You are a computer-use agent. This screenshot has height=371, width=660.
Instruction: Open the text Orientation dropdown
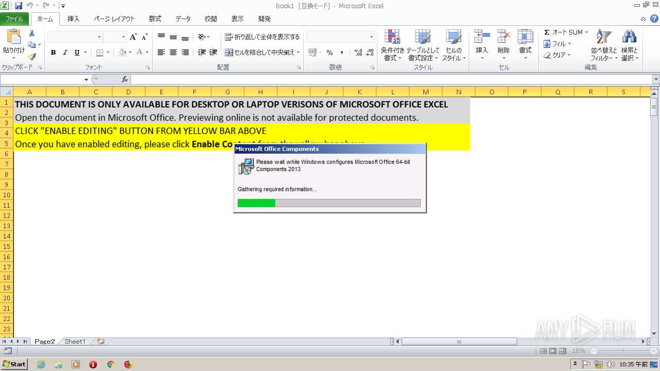tap(204, 37)
